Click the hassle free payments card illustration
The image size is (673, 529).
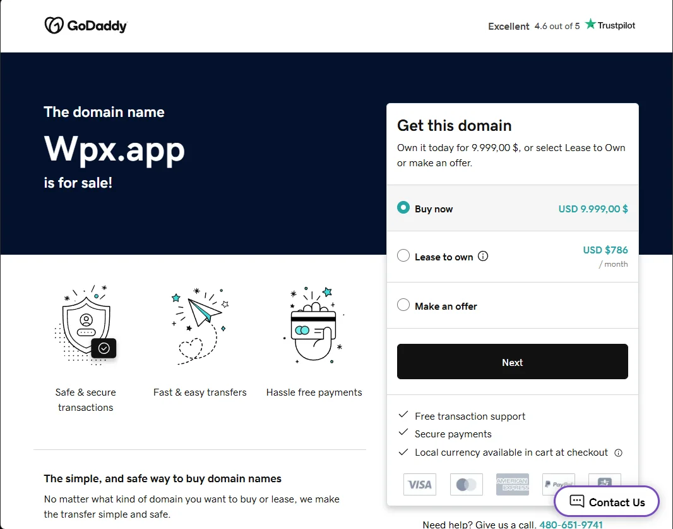coord(314,325)
